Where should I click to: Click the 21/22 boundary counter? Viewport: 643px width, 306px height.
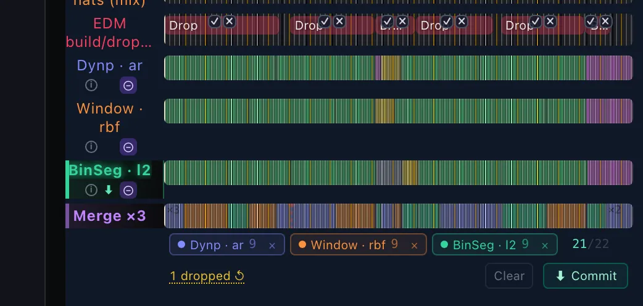tap(591, 244)
